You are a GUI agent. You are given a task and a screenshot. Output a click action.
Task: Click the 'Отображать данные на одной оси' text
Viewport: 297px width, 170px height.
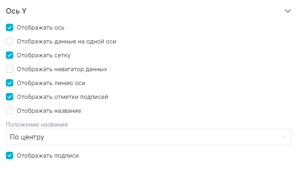click(x=66, y=41)
